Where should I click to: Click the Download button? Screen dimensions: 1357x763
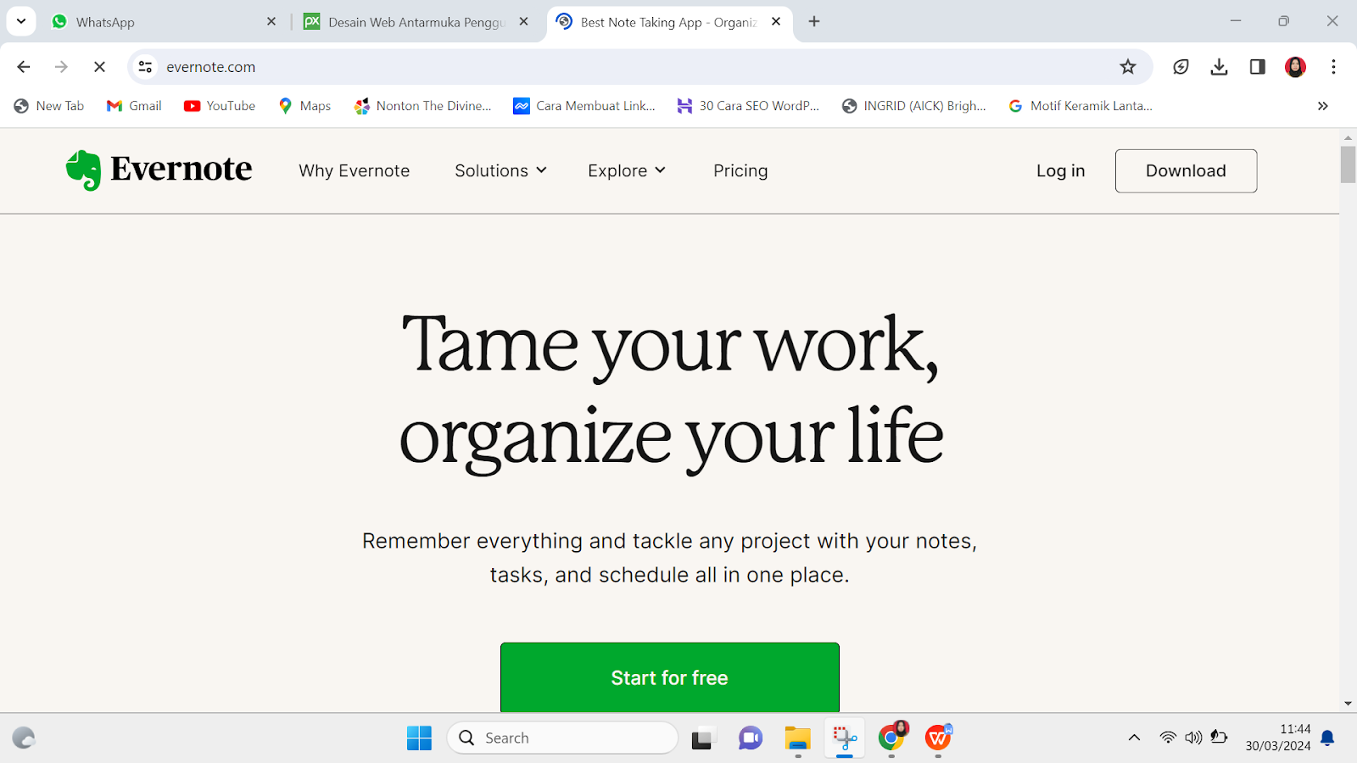pos(1186,171)
